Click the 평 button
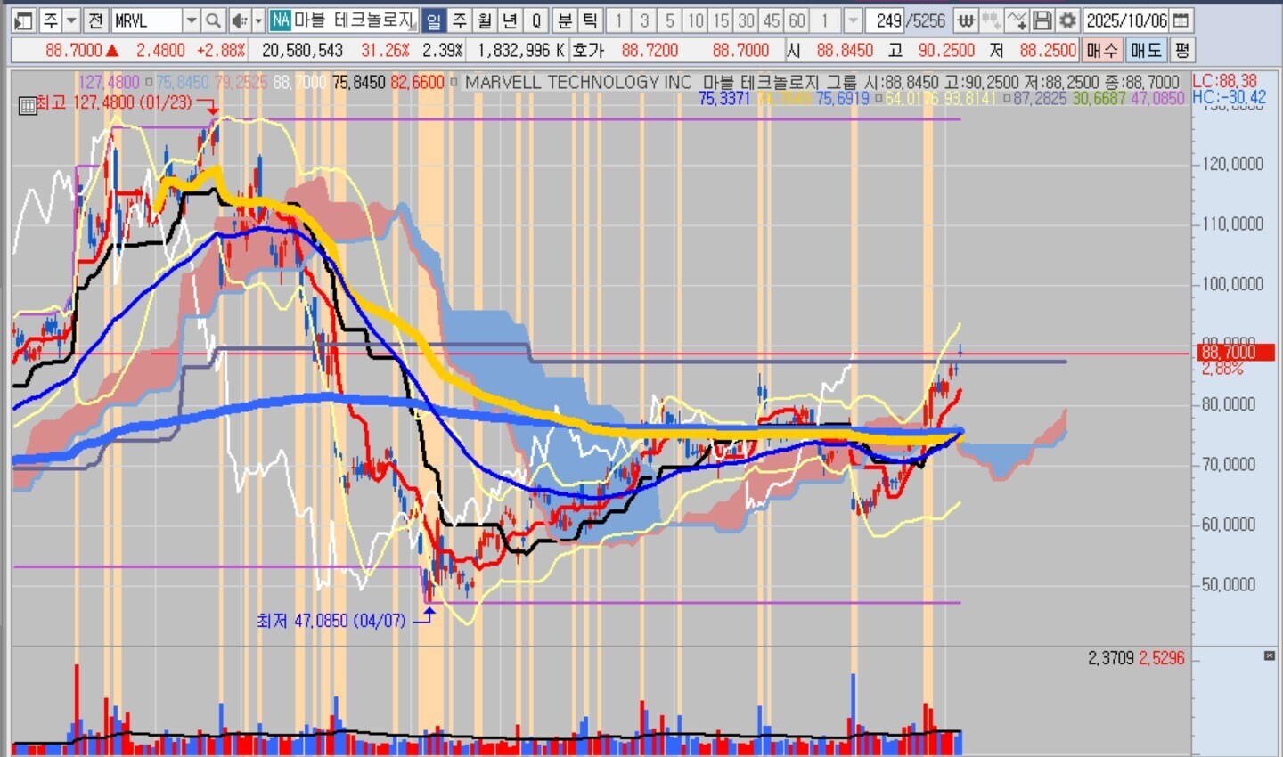Viewport: 1283px width, 757px height. point(1181,50)
